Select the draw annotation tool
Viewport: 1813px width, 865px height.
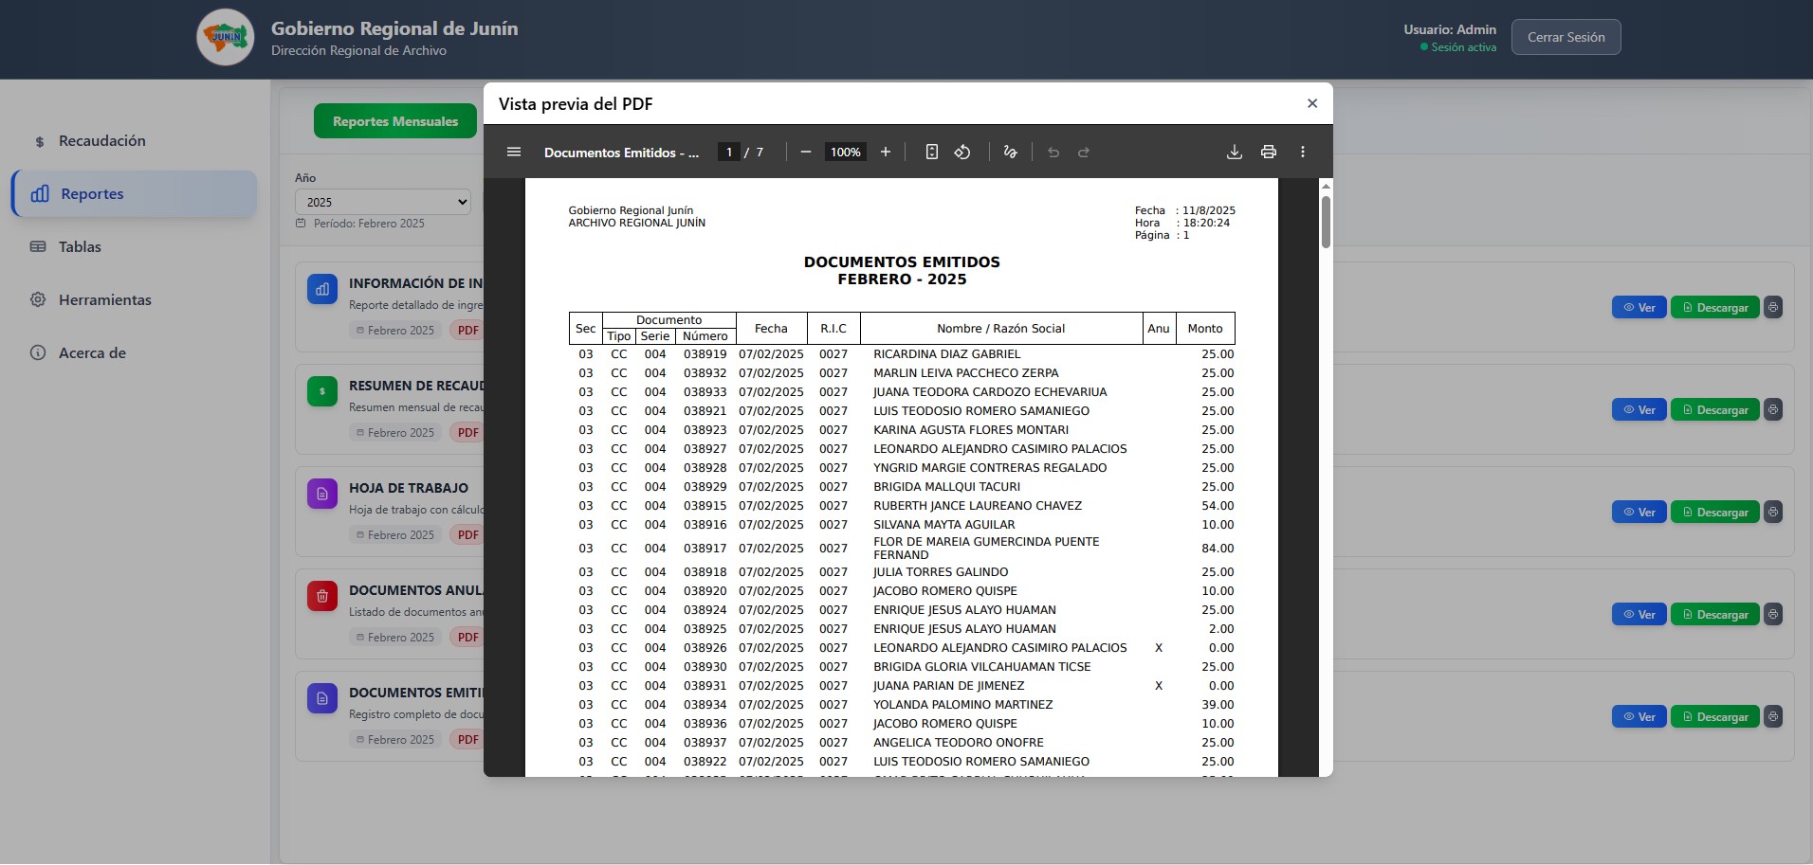(x=1011, y=152)
